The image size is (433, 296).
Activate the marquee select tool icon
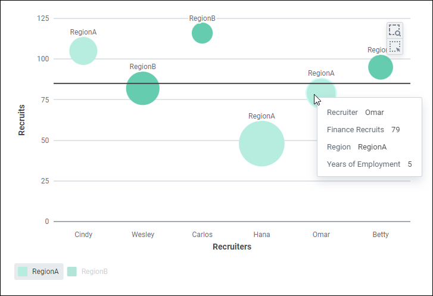(x=395, y=46)
